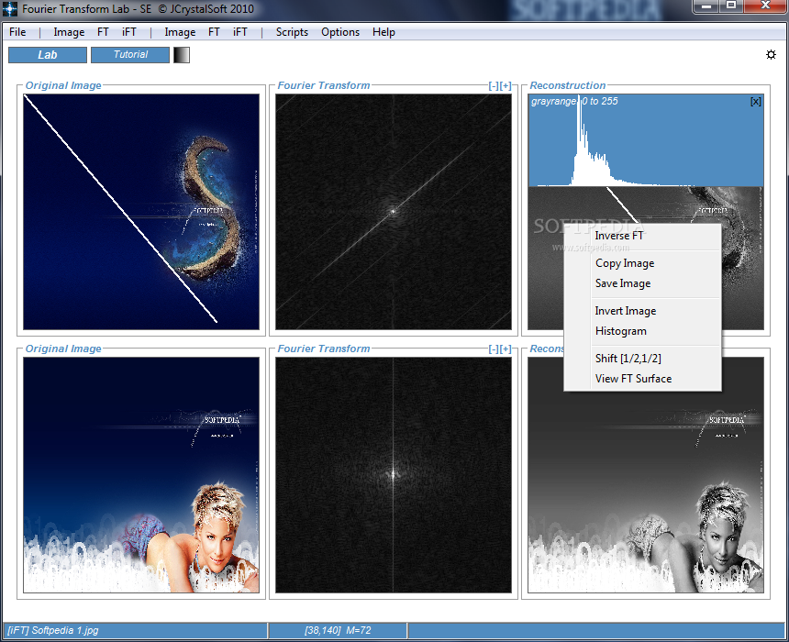Open settings via the gear icon
This screenshot has width=789, height=642.
(771, 54)
